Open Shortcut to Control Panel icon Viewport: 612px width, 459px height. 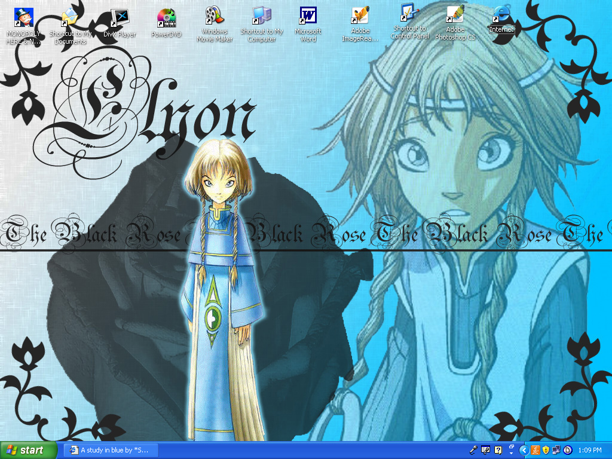point(409,22)
